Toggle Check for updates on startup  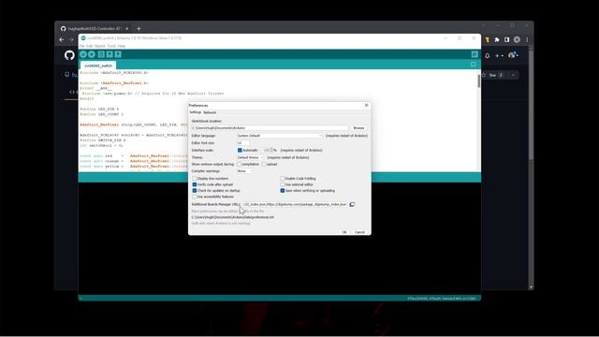click(x=195, y=191)
